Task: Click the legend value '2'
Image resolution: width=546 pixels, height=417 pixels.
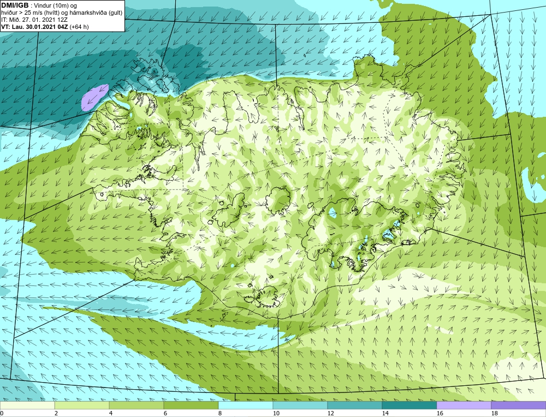Action: pyautogui.click(x=56, y=413)
